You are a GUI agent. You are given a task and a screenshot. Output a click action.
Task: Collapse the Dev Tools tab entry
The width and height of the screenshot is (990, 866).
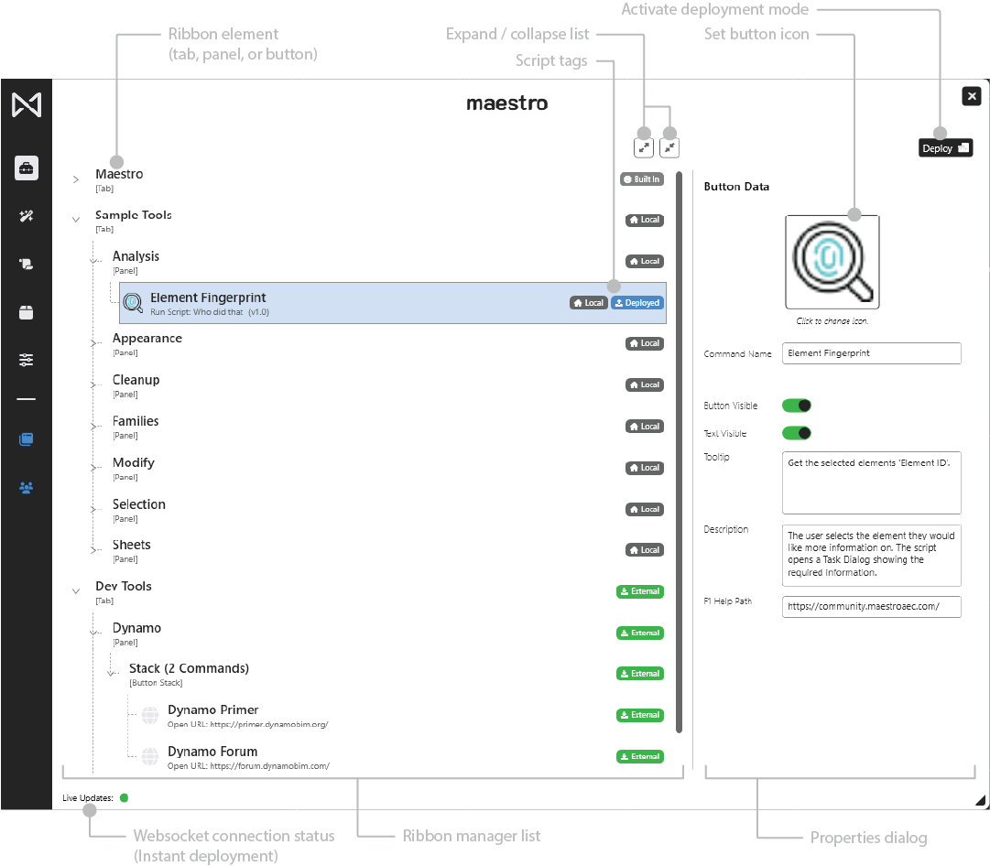click(76, 591)
